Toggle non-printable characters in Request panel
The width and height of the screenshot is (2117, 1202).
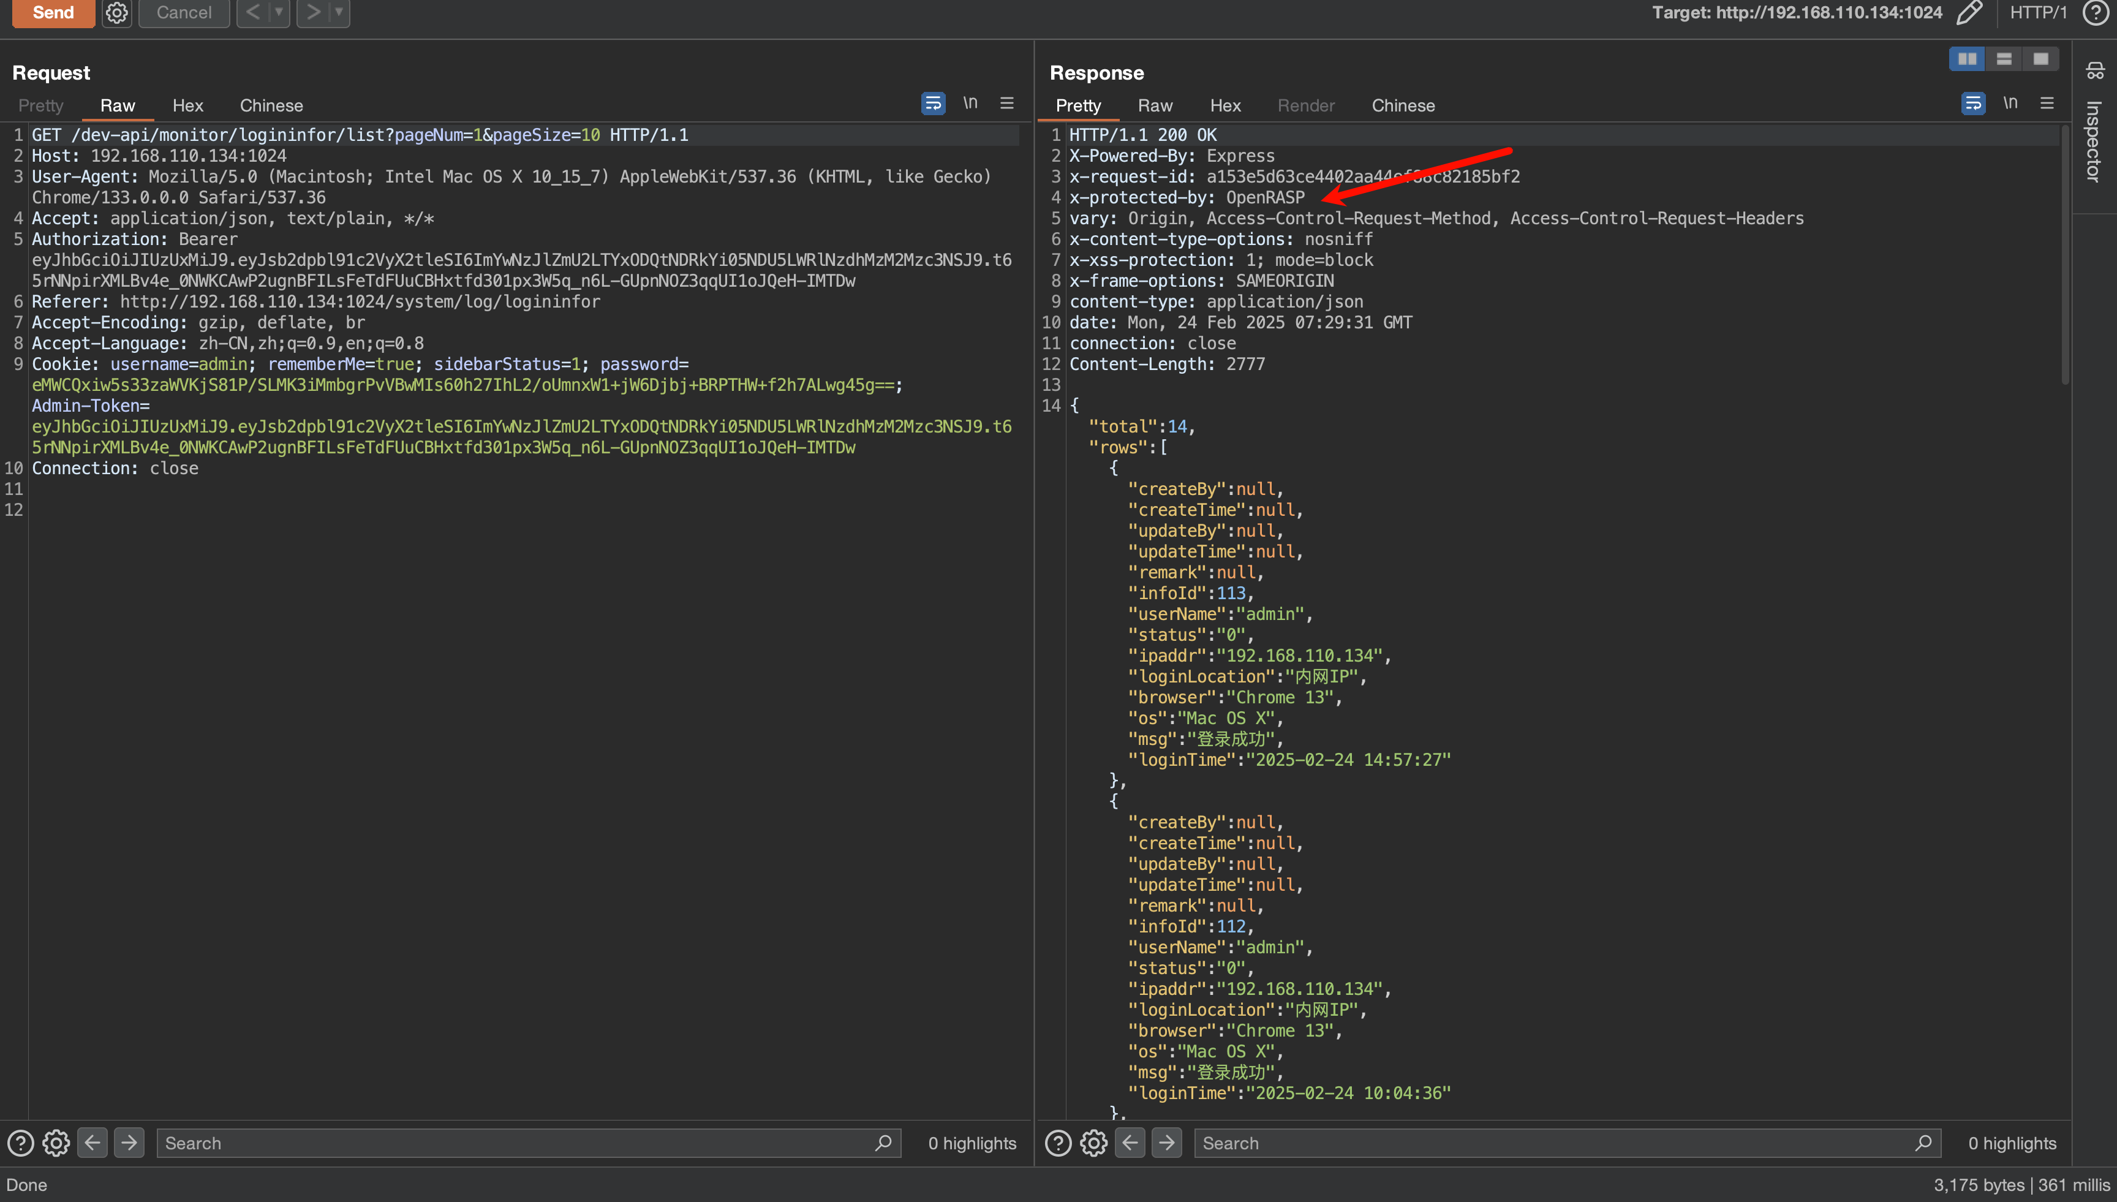tap(970, 103)
